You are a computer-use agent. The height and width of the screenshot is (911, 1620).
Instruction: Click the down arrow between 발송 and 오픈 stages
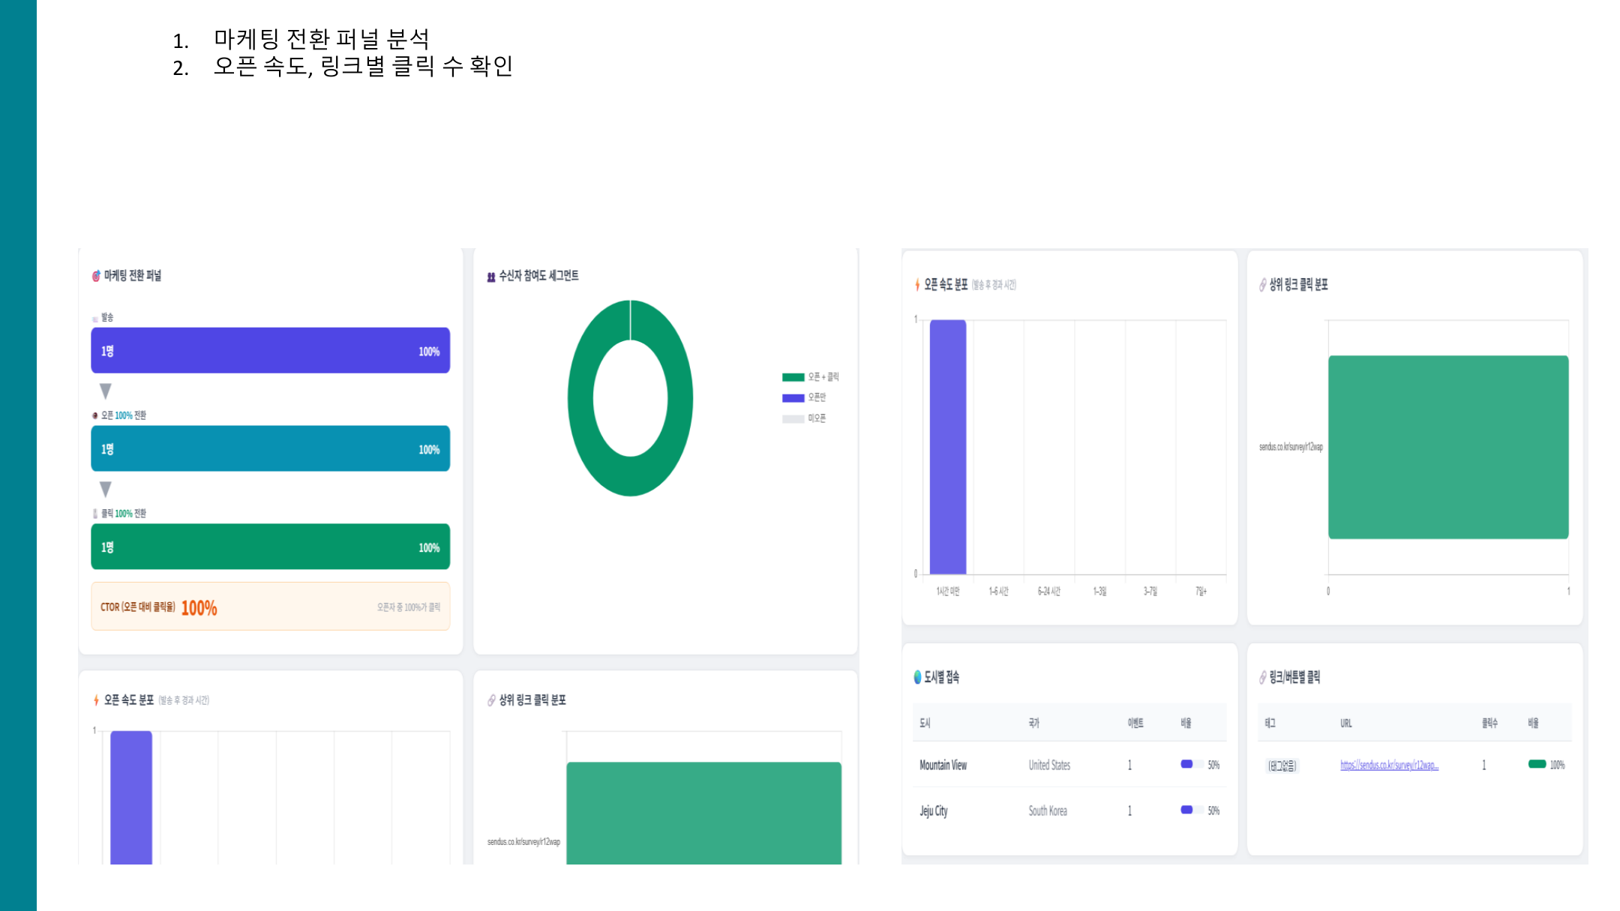click(106, 391)
